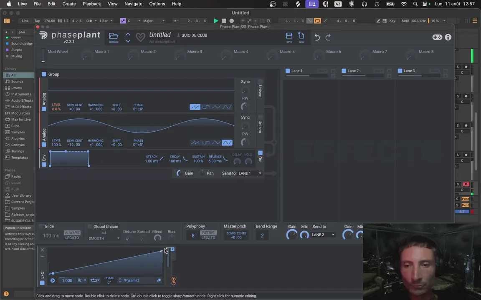Image resolution: width=481 pixels, height=300 pixels.
Task: Select saw waveform on second Analog oscillator
Action: click(195, 142)
